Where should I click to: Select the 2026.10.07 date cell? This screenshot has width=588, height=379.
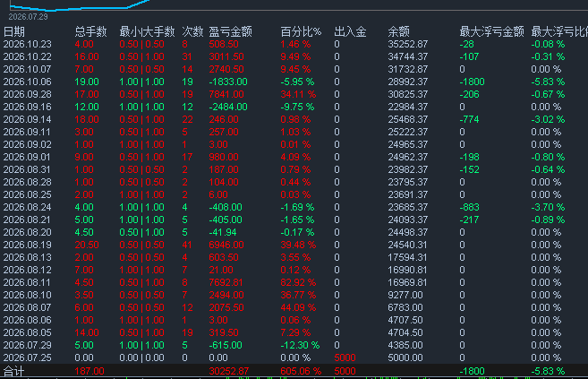(28, 69)
